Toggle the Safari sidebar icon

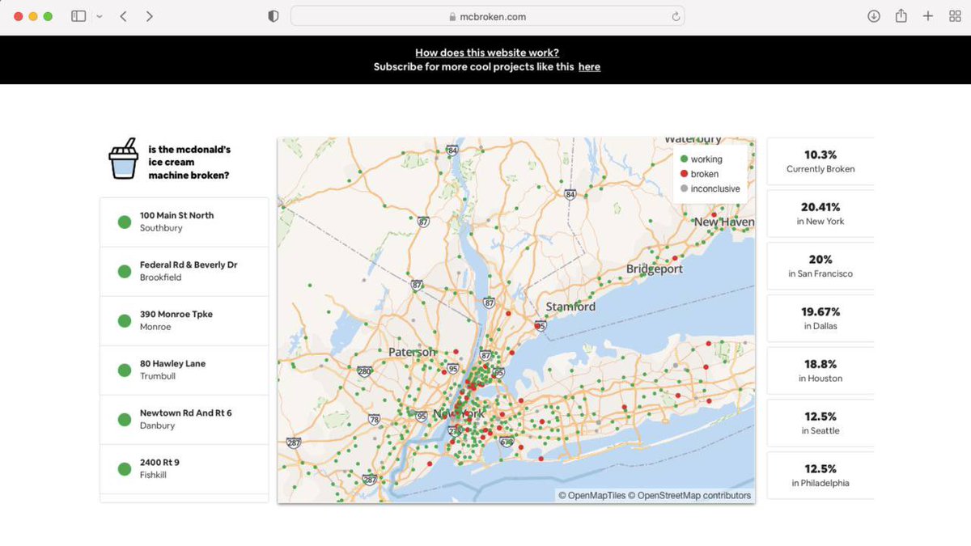tap(78, 16)
